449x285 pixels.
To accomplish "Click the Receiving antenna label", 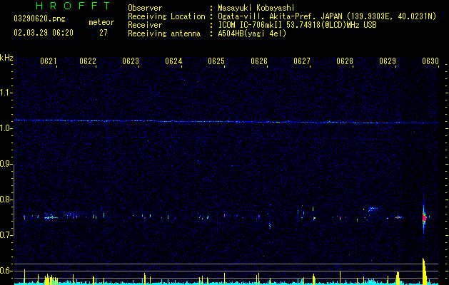I will [x=164, y=33].
